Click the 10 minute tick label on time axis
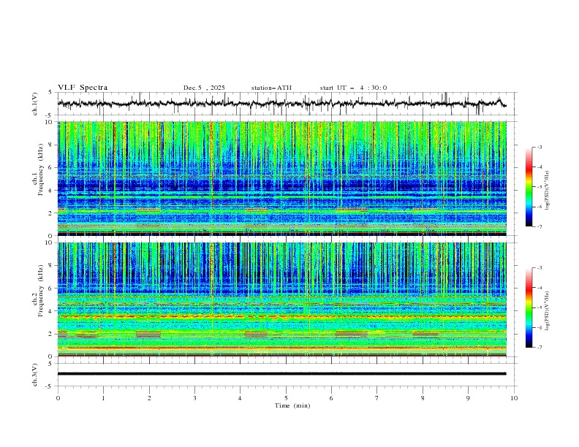Image resolution: width=579 pixels, height=447 pixels. point(514,398)
